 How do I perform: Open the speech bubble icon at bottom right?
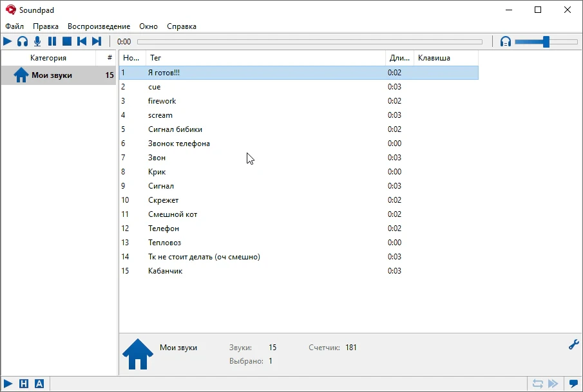tap(574, 384)
